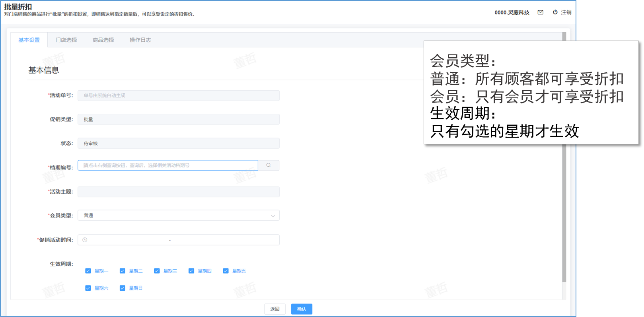Image resolution: width=644 pixels, height=317 pixels.
Task: Click the 注销 logout link
Action: pyautogui.click(x=566, y=12)
